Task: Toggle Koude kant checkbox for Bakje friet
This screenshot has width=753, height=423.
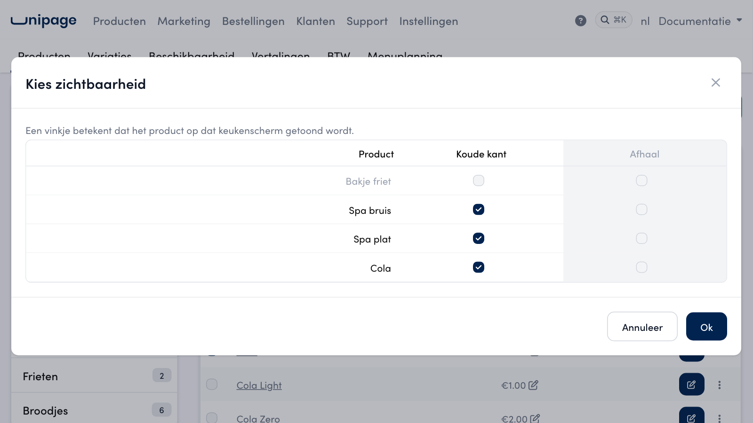Action: (x=479, y=180)
